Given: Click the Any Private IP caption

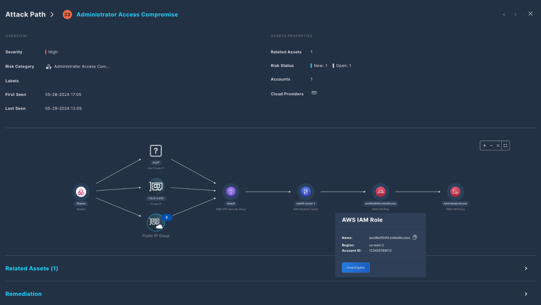Looking at the screenshot, I should (x=156, y=169).
